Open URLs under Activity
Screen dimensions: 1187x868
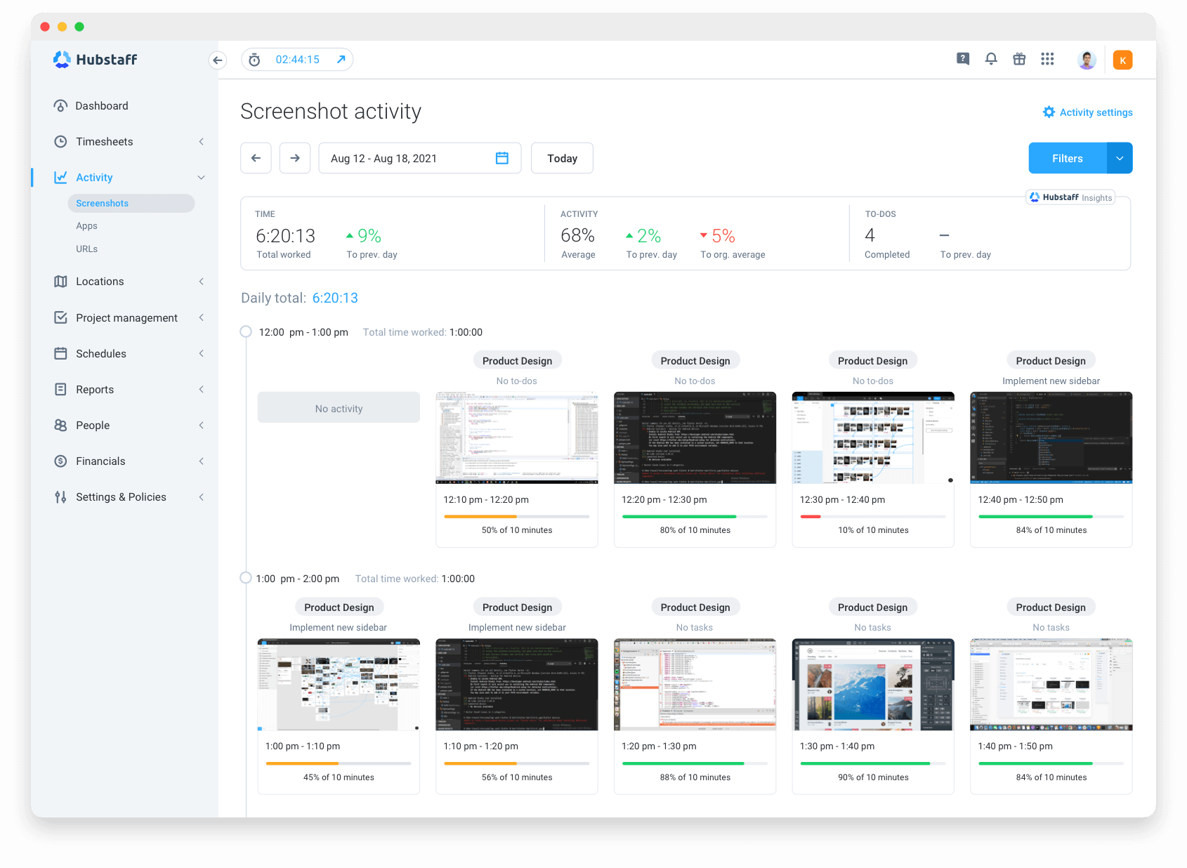click(x=87, y=249)
